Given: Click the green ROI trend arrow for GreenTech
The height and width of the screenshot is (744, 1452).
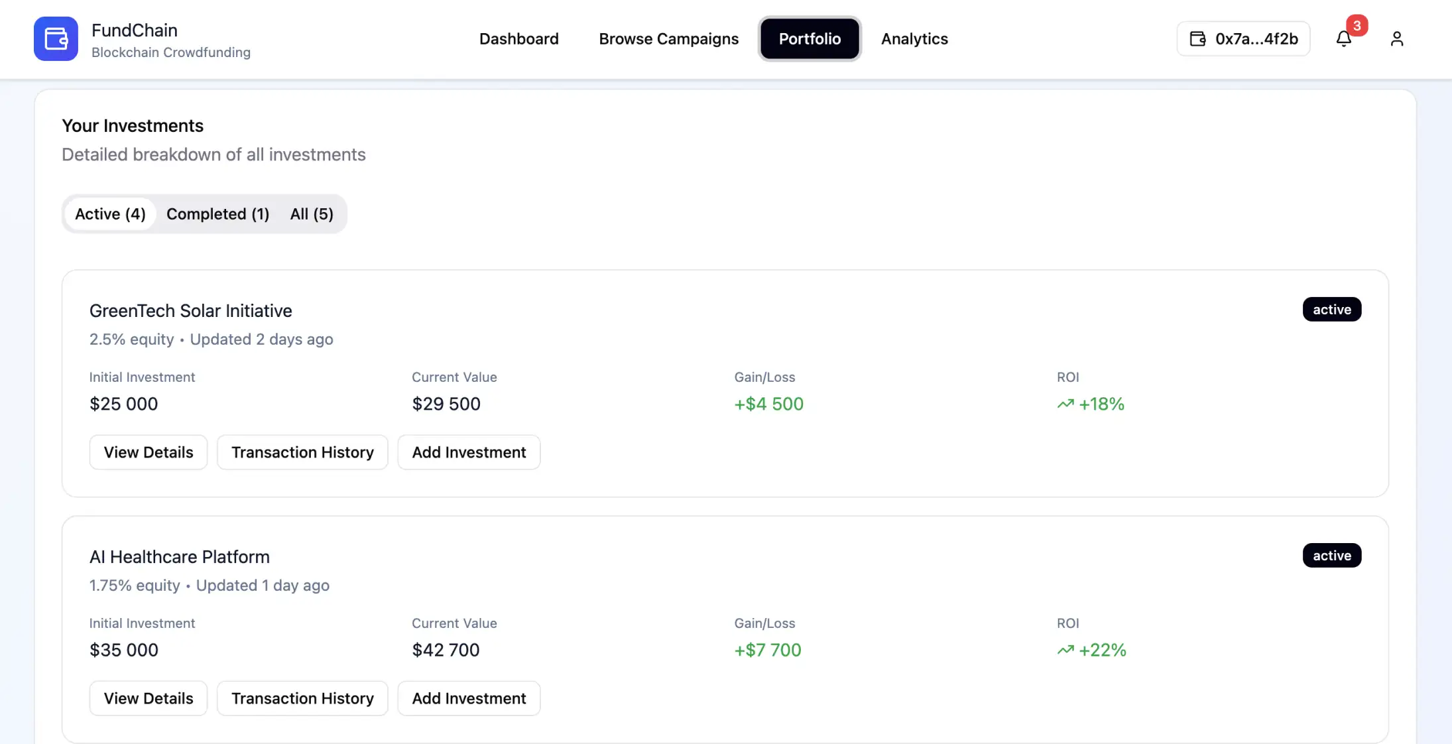Looking at the screenshot, I should 1065,404.
